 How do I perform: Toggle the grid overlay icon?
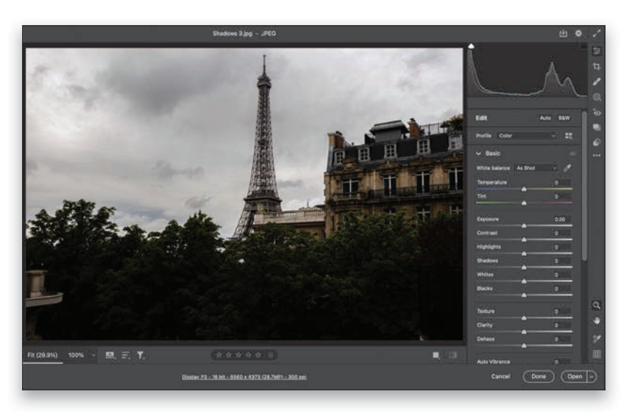coord(597,354)
